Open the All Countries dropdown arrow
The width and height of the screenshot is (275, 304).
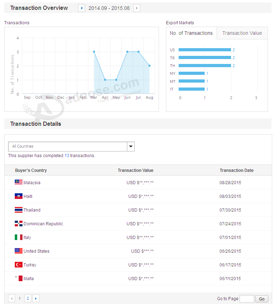pos(131,147)
